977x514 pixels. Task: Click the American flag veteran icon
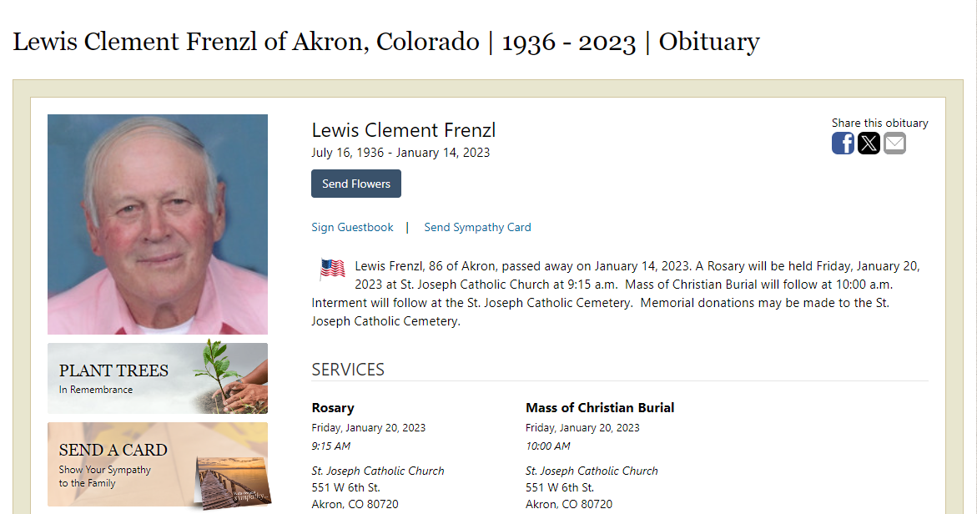tap(332, 270)
